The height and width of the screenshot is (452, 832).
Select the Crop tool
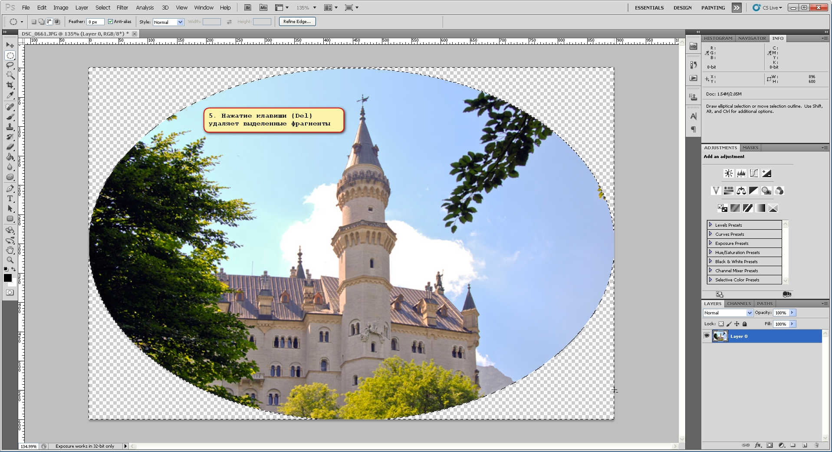[10, 85]
